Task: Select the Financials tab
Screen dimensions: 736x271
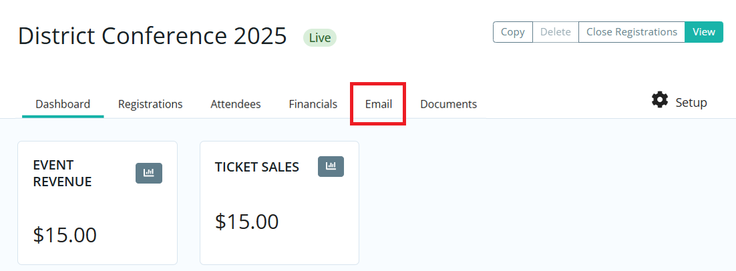Action: click(313, 104)
